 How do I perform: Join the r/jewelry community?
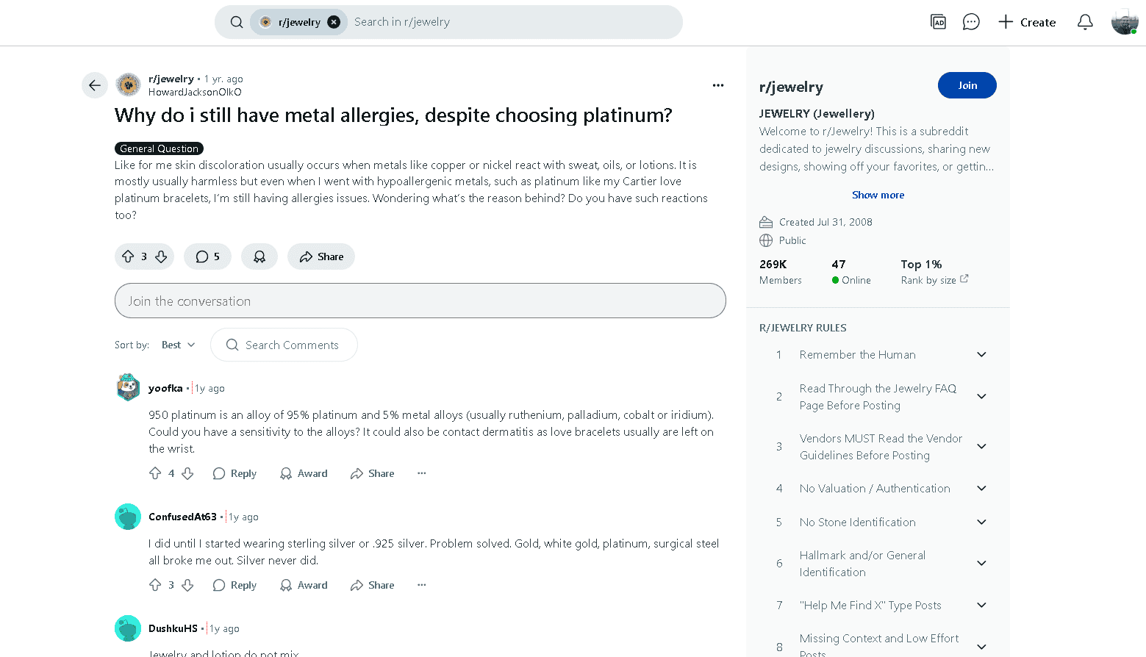pos(967,85)
